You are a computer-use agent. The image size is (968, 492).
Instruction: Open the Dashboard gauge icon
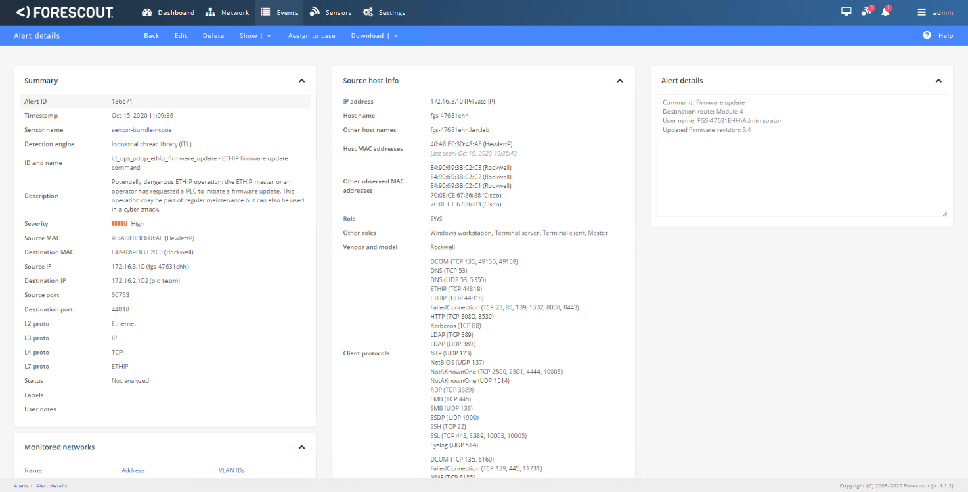coord(147,12)
